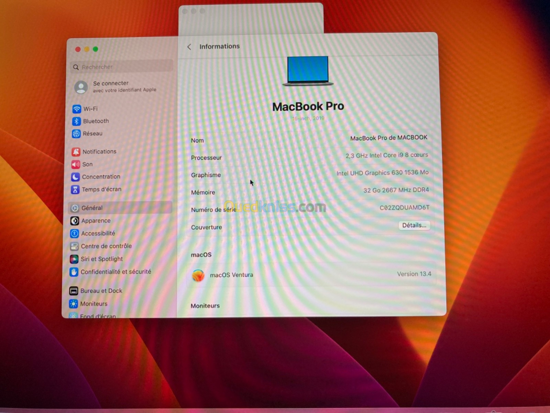Click the Réseau globe icon
Image resolution: width=550 pixels, height=413 pixels.
(76, 134)
